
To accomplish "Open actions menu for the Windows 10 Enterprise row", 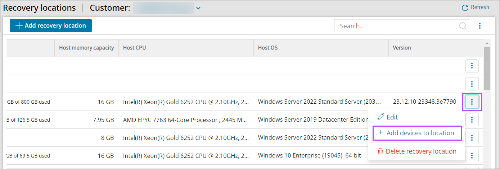I will pos(472,156).
